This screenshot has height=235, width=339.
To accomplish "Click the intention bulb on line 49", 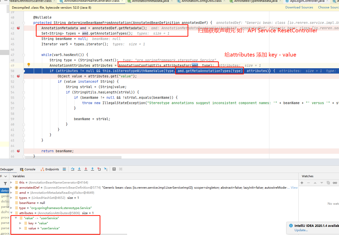I will (28, 65).
